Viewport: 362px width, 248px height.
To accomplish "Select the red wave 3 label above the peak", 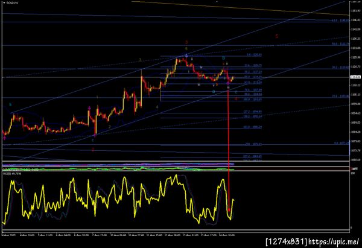I will tap(186, 42).
